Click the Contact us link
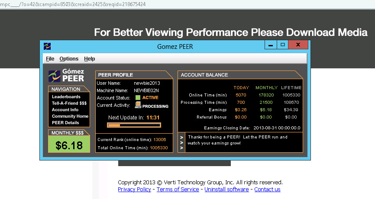Screen dimensions: 375x199 [267, 189]
